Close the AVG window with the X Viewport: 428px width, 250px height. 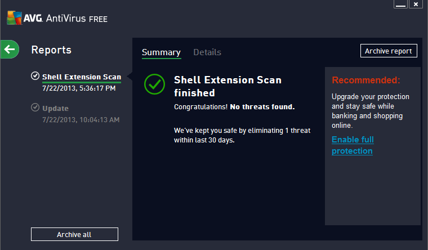pos(416,5)
